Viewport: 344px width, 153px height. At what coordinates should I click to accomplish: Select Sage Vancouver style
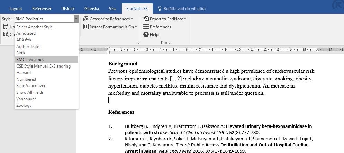click(47, 86)
